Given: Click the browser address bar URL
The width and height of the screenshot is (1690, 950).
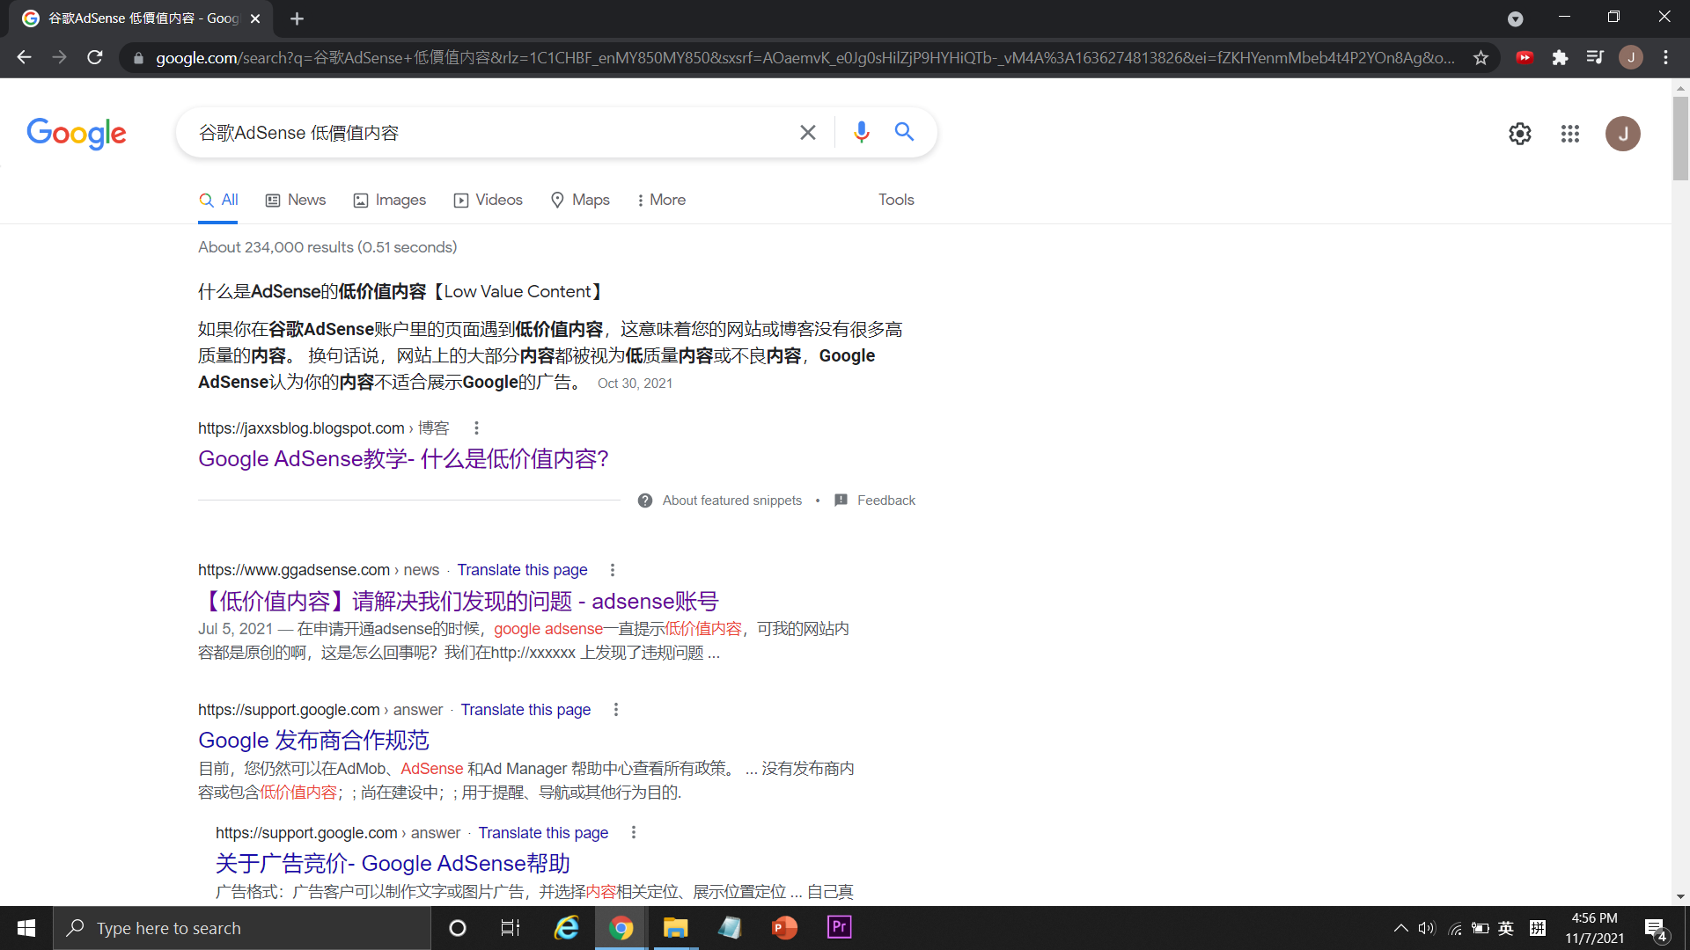Looking at the screenshot, I should coord(804,58).
